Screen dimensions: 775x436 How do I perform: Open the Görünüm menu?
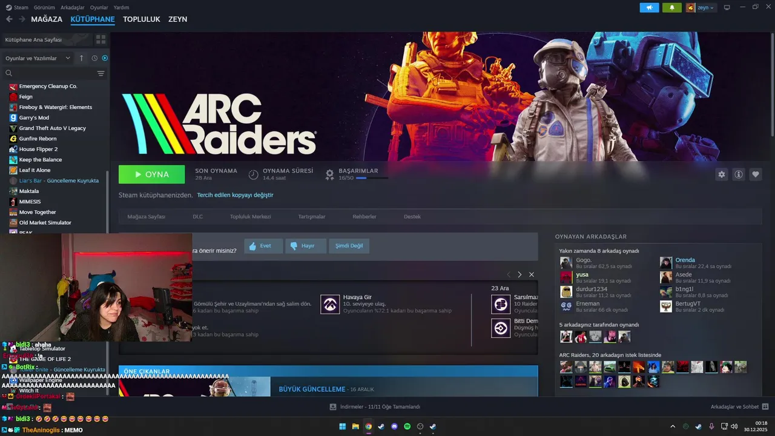[x=44, y=7]
